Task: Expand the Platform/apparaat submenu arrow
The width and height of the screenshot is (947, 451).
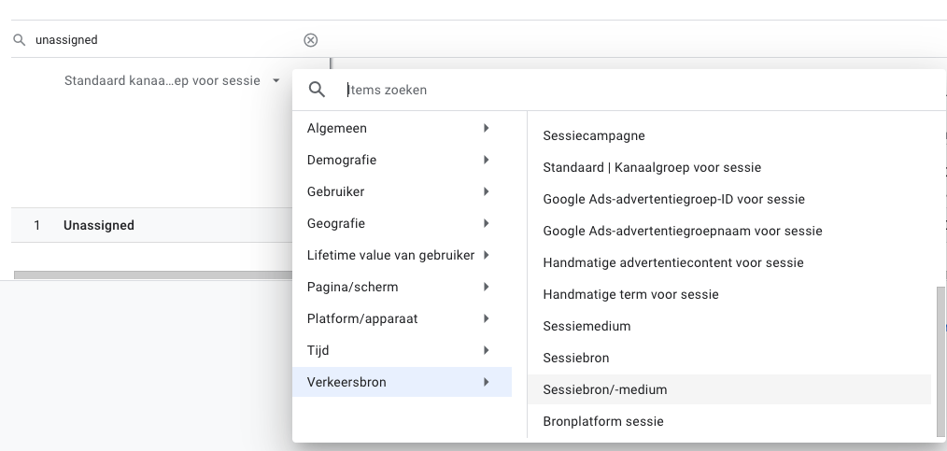Action: [x=487, y=318]
